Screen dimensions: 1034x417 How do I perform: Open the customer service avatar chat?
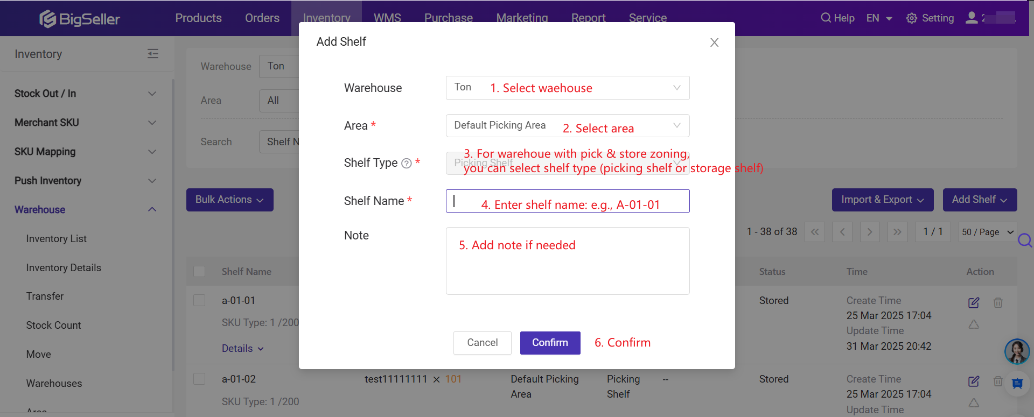click(x=1017, y=352)
